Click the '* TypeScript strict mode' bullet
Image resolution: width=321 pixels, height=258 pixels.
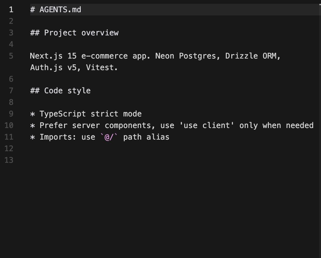click(x=86, y=114)
